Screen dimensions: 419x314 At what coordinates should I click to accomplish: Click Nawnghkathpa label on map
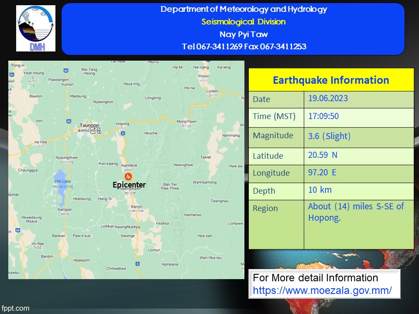coord(127,227)
